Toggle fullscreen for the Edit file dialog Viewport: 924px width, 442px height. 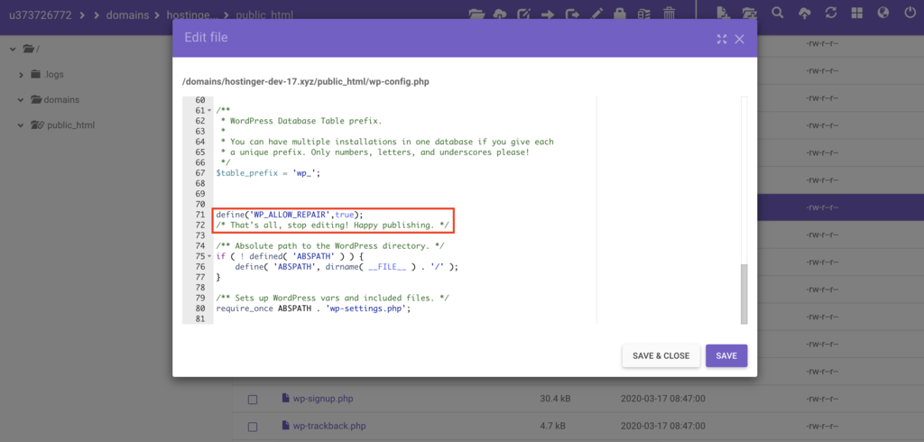click(x=721, y=39)
